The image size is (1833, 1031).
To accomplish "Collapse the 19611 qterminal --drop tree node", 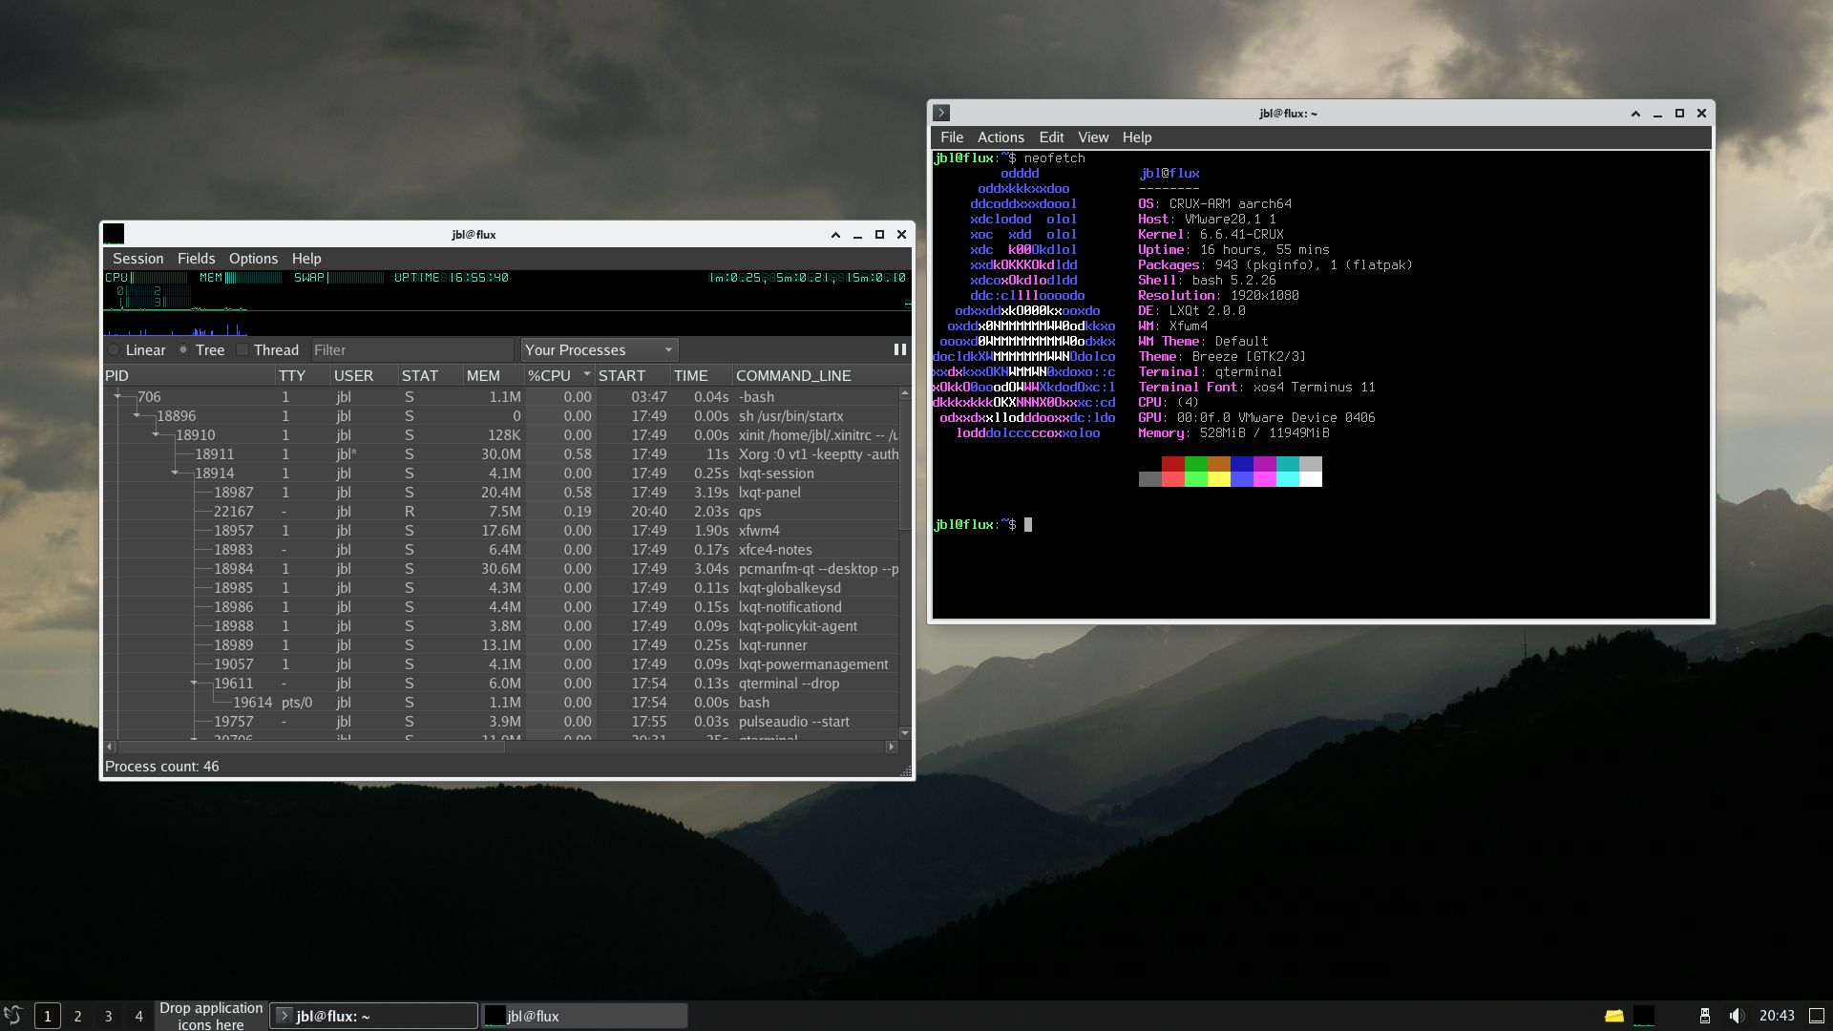I will [194, 684].
